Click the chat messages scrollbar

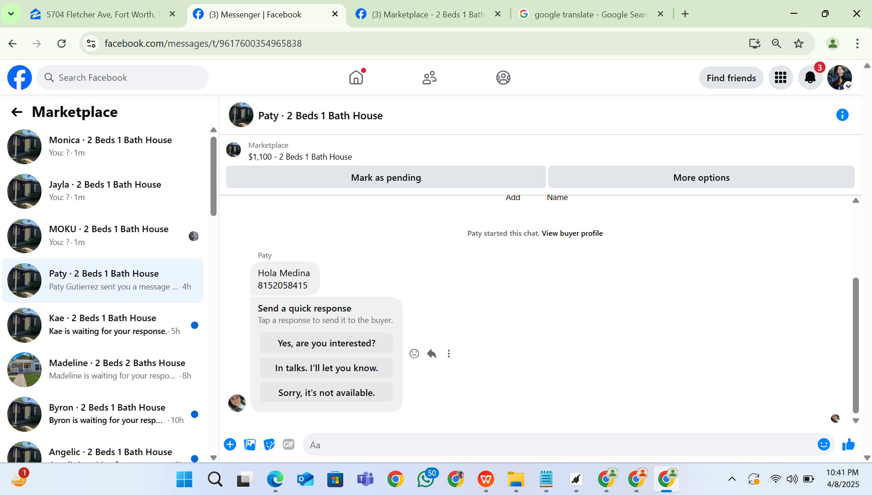(x=856, y=345)
